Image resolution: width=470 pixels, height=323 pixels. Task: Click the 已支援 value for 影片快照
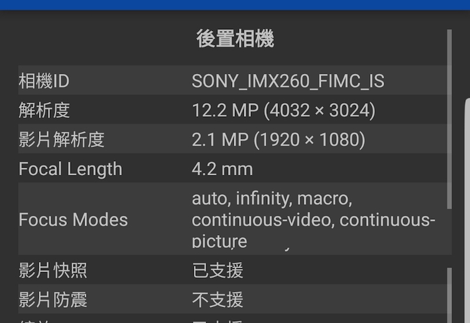(217, 270)
